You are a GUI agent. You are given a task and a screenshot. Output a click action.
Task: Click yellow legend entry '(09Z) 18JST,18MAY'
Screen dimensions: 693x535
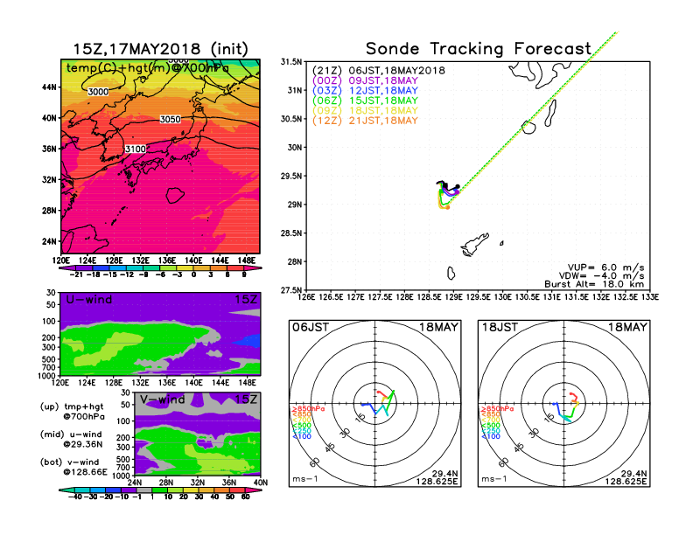(365, 110)
